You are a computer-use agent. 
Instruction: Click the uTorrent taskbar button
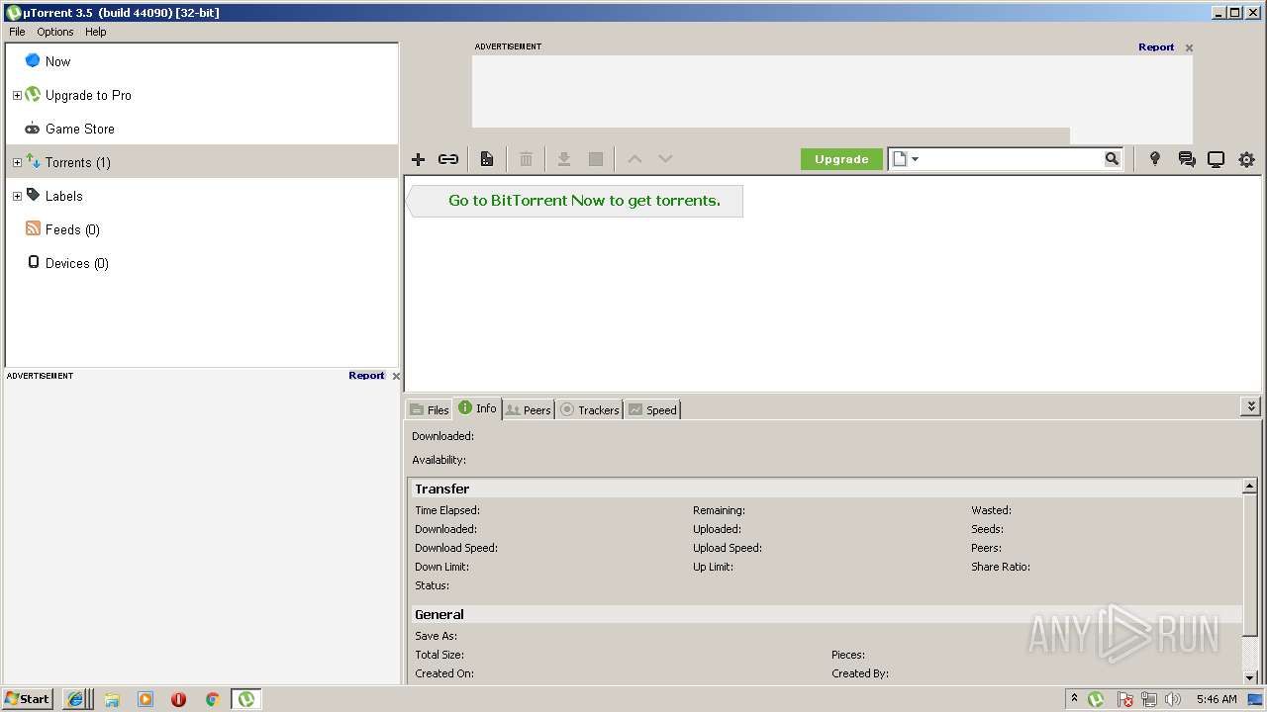pos(245,699)
